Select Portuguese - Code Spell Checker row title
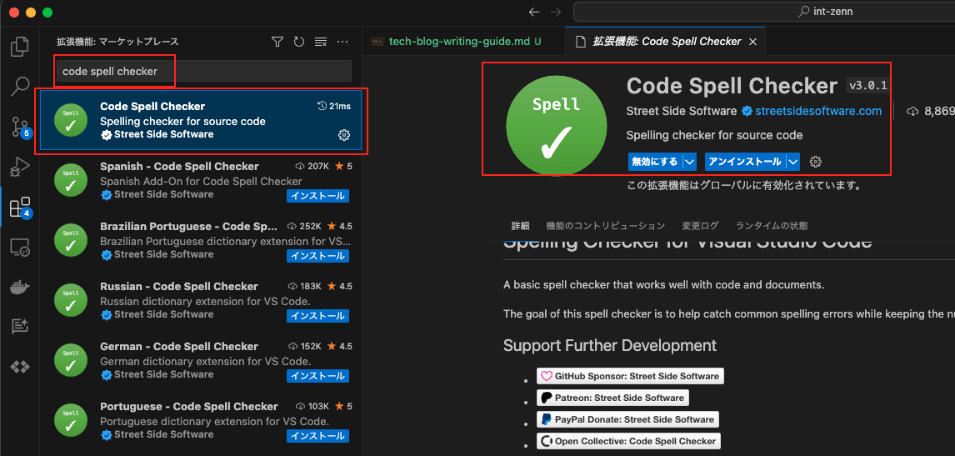 tap(189, 406)
